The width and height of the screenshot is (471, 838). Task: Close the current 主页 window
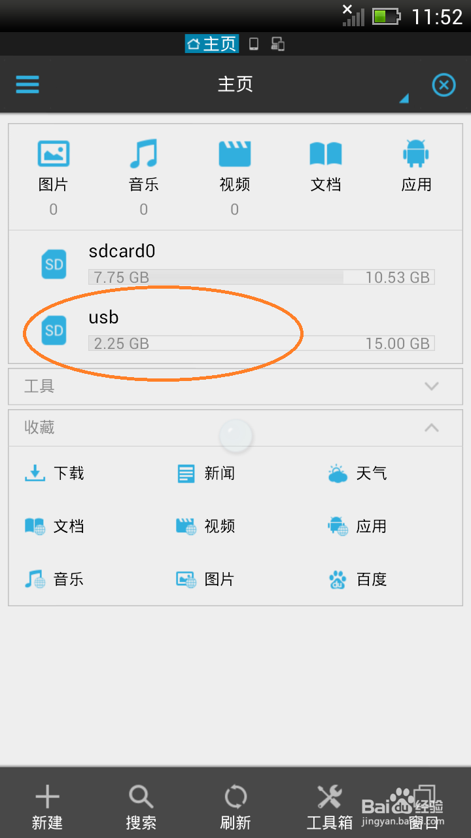pyautogui.click(x=444, y=85)
